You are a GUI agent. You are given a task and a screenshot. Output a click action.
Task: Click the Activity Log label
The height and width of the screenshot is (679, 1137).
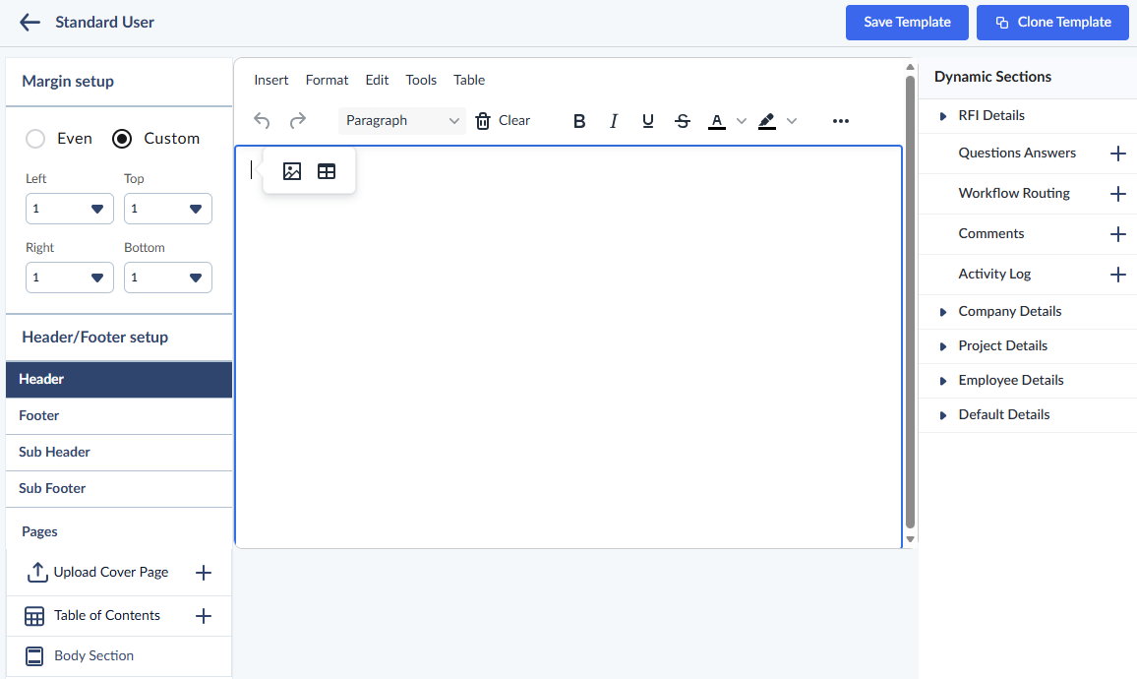pos(995,274)
